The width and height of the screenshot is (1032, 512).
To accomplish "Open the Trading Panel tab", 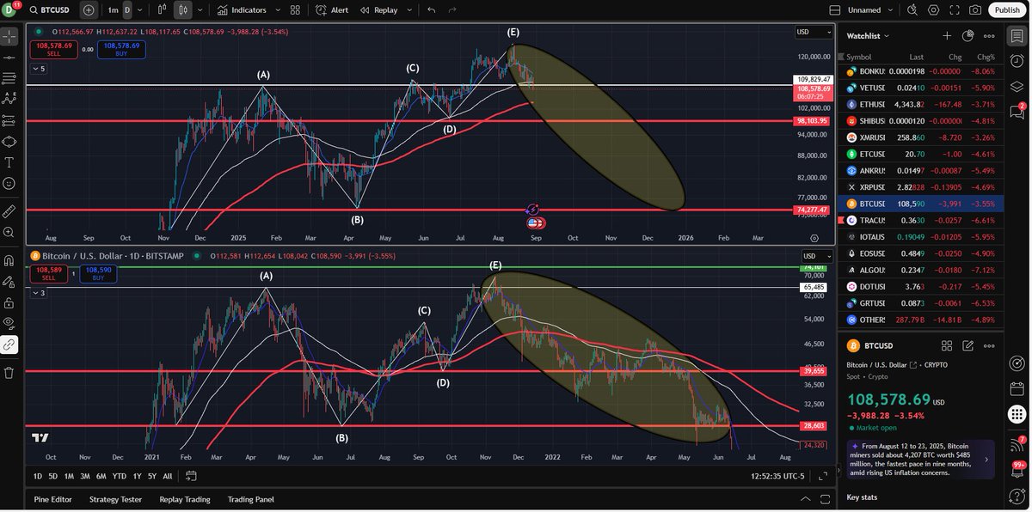I will [251, 499].
